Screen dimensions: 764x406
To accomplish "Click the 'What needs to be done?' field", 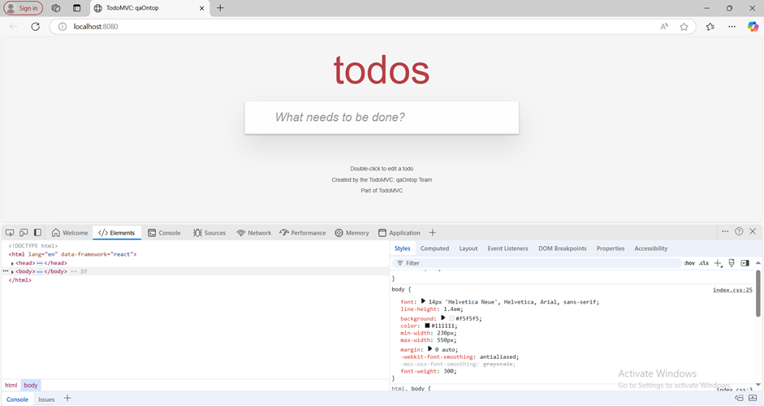I will (x=382, y=118).
